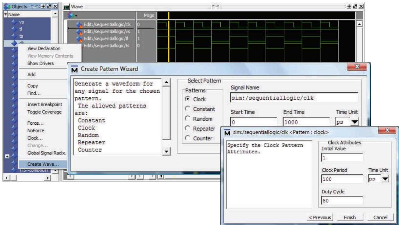Click the Edit:/sequentiallogic/clk waveform icon
Screen dimensions: 399x225
(x=79, y=25)
